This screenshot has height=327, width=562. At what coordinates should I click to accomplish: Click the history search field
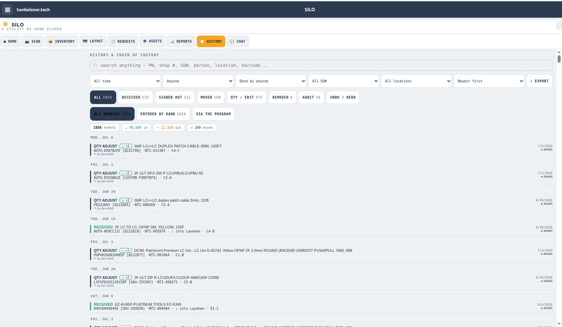[321, 65]
